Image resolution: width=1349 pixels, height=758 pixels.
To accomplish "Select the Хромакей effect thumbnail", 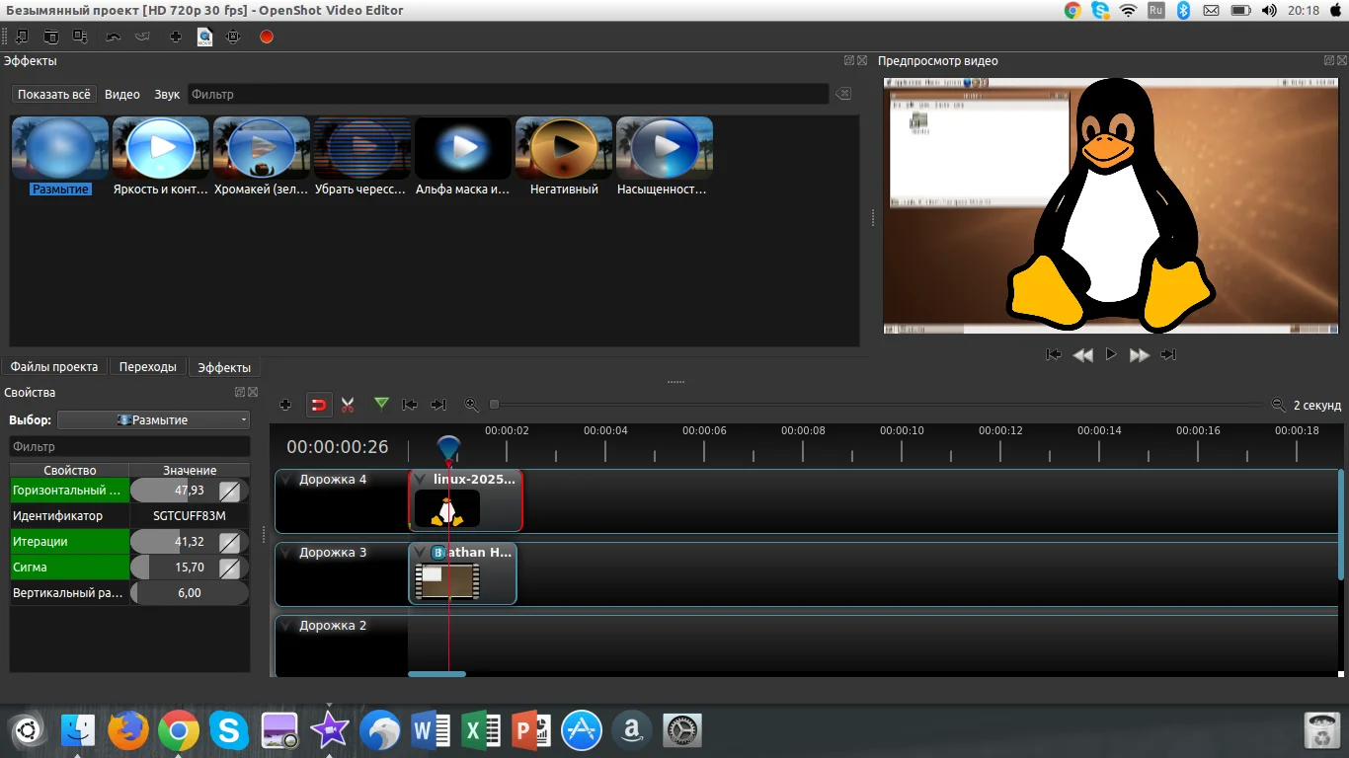I will point(262,148).
